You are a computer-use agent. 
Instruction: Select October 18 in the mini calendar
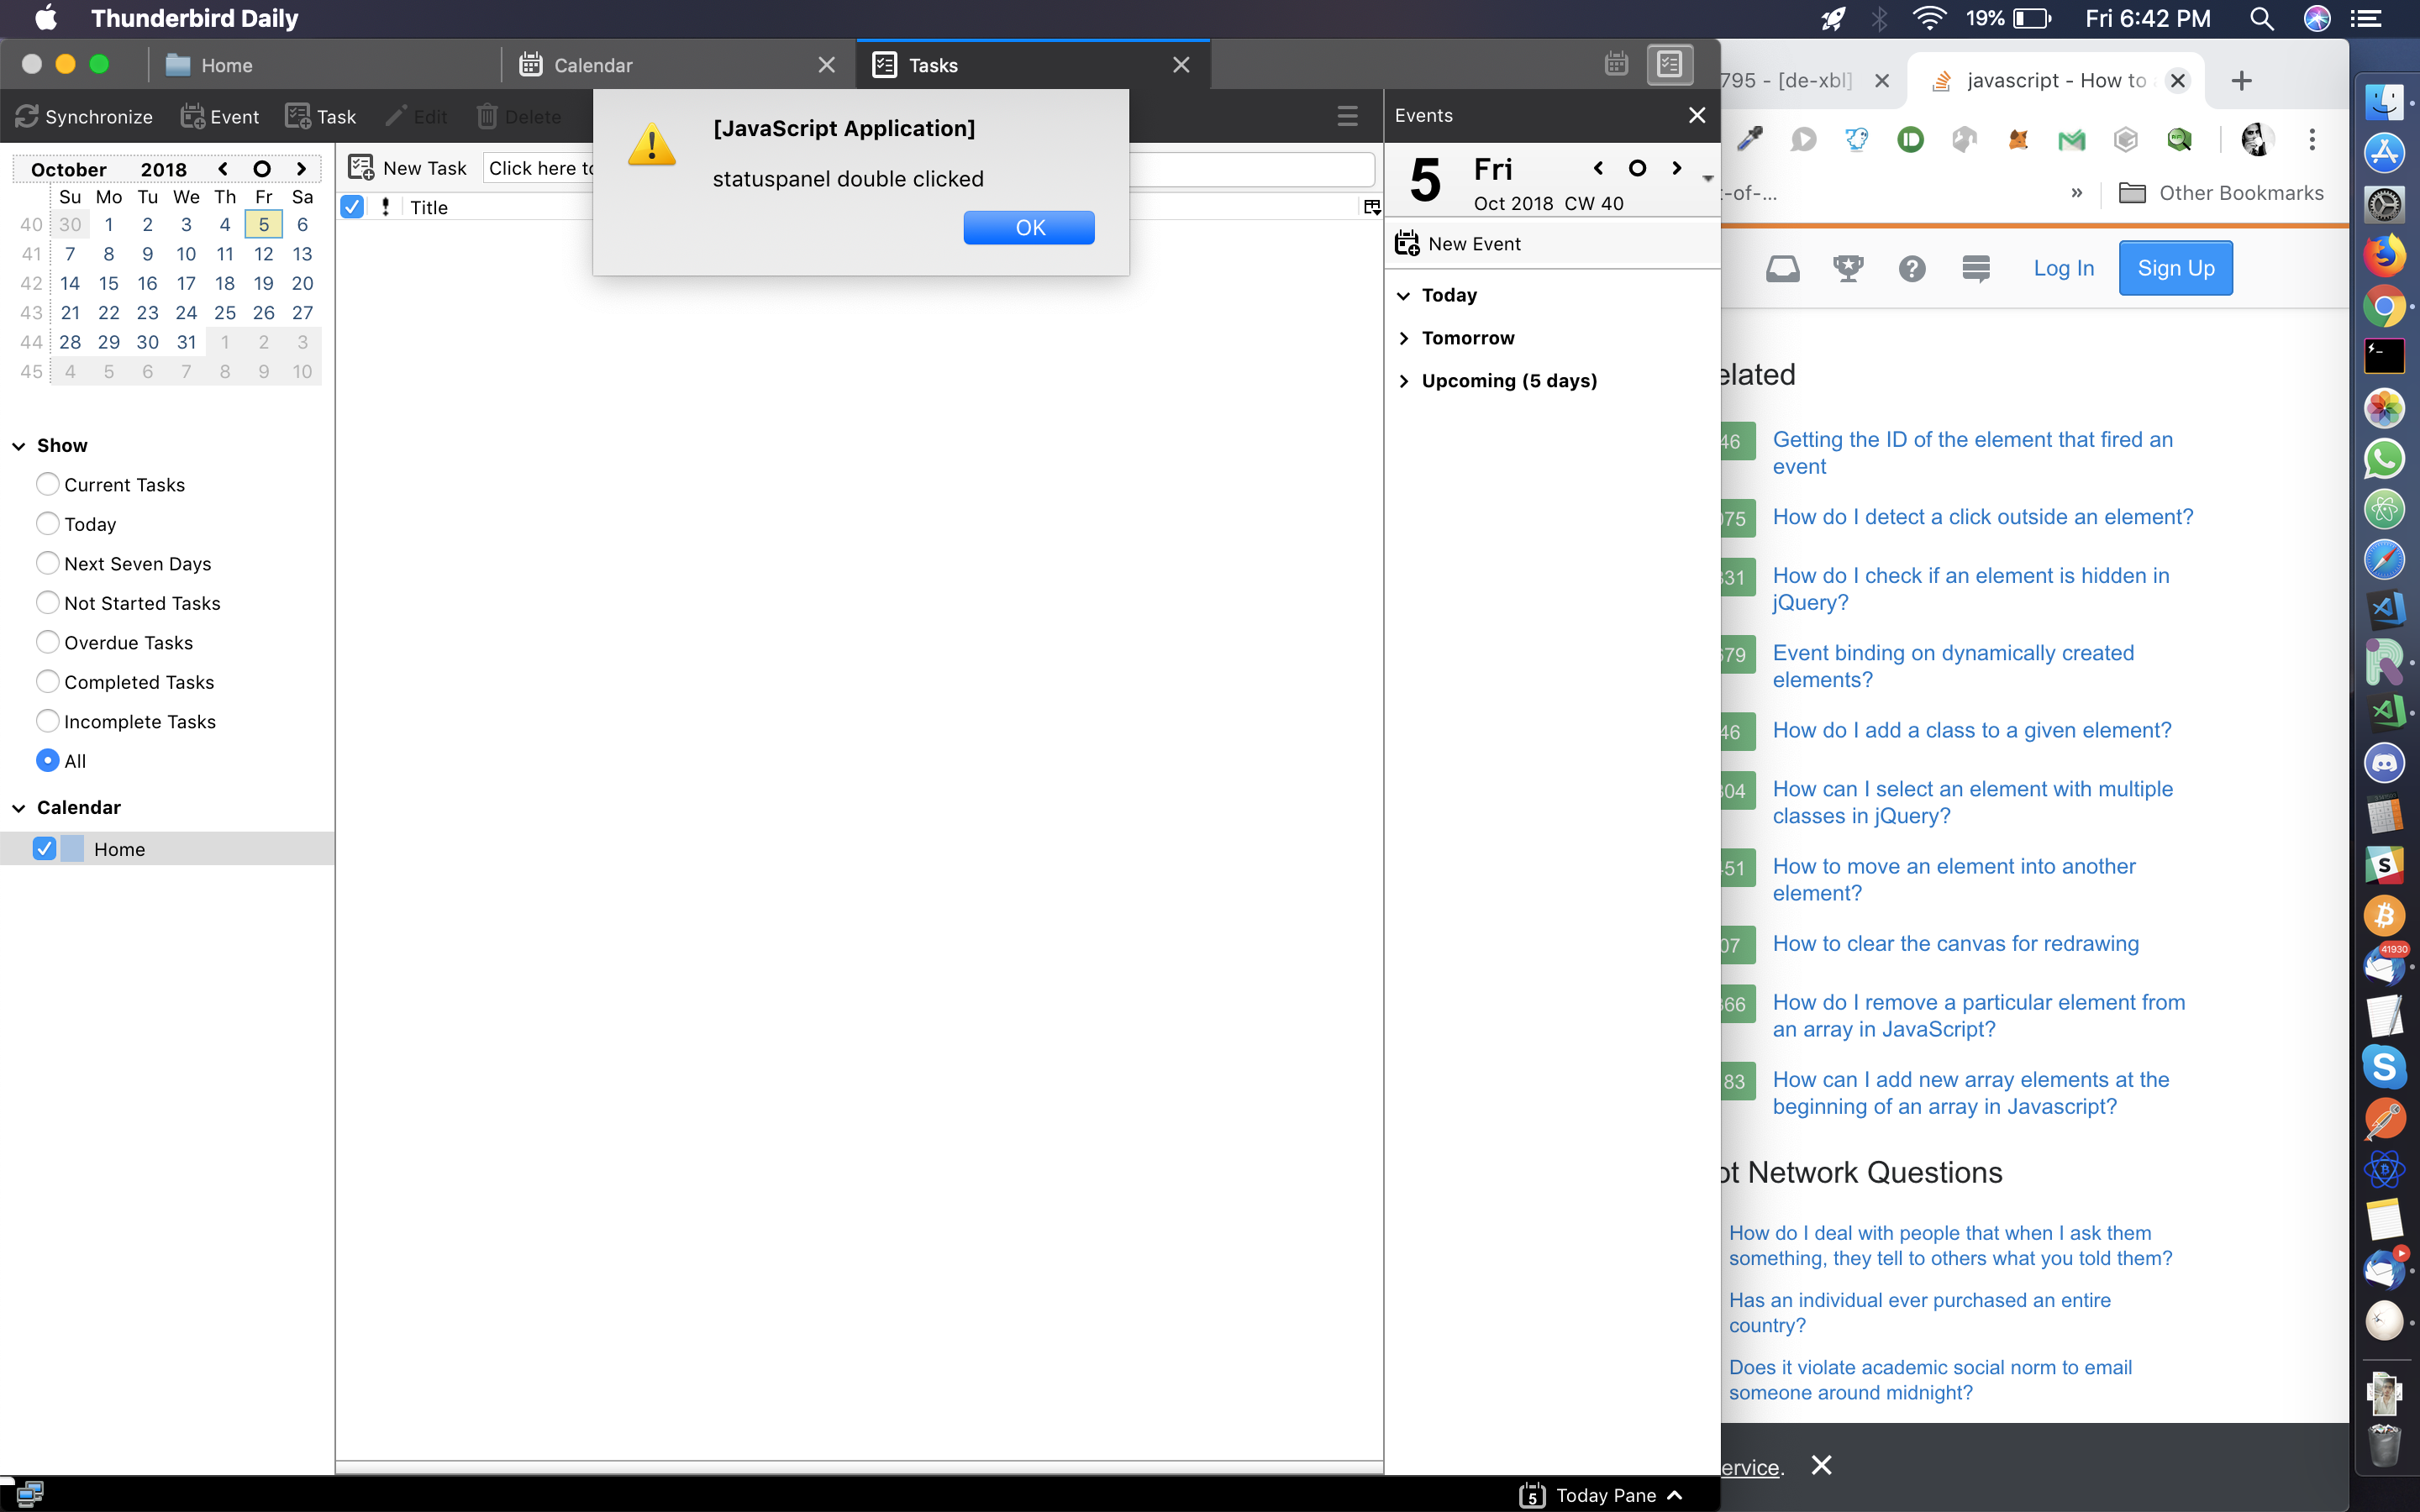point(225,283)
